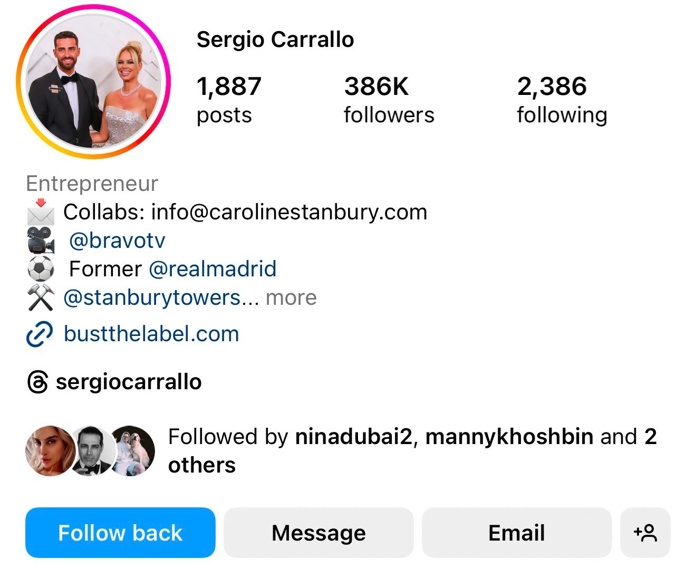The image size is (696, 568).
Task: Open the 1,887 posts count
Action: [x=229, y=100]
